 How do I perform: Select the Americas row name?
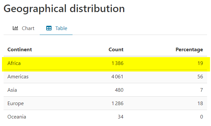point(18,77)
